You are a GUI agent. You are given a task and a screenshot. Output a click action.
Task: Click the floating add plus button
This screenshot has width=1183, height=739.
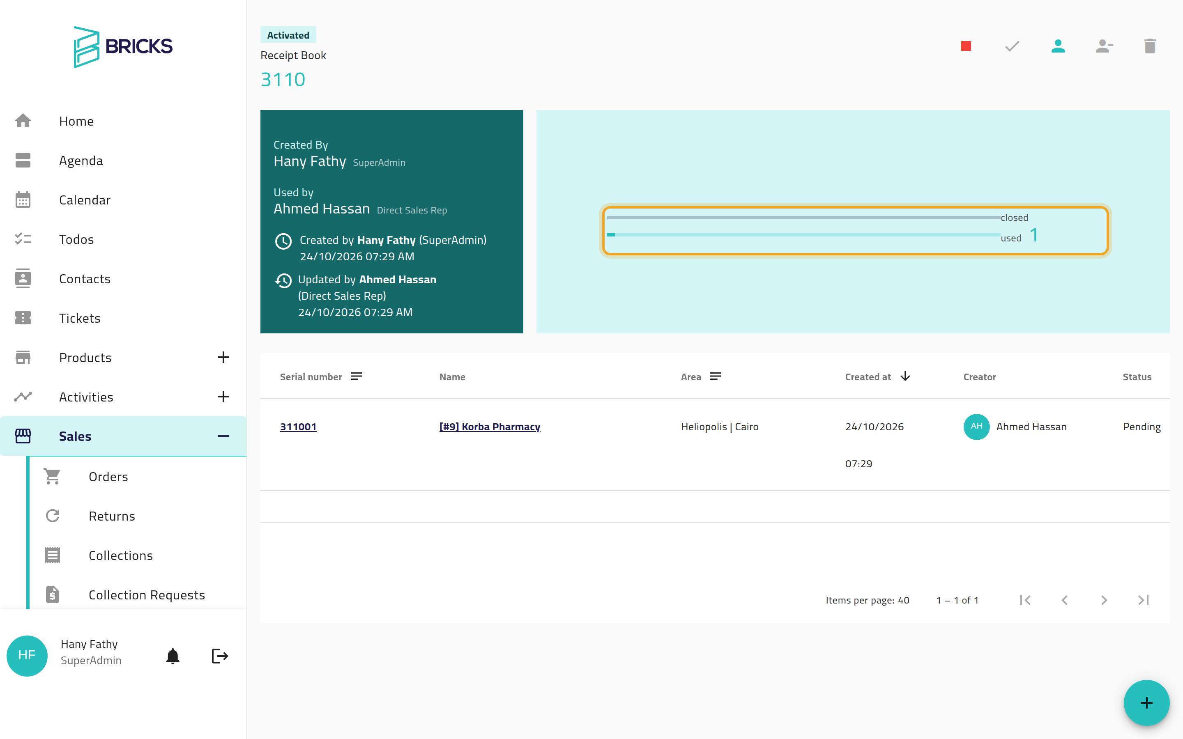pyautogui.click(x=1146, y=703)
